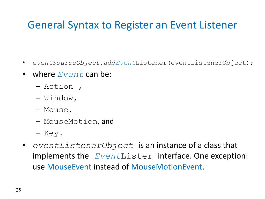The width and height of the screenshot is (265, 199).
Task: Select the 'Window,' list item
Action: pos(61,98)
